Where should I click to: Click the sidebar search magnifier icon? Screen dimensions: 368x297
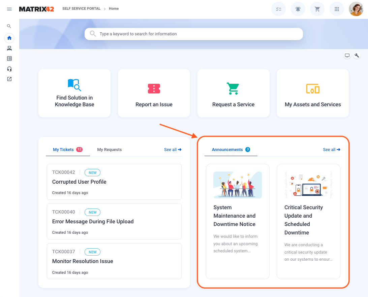tap(9, 26)
